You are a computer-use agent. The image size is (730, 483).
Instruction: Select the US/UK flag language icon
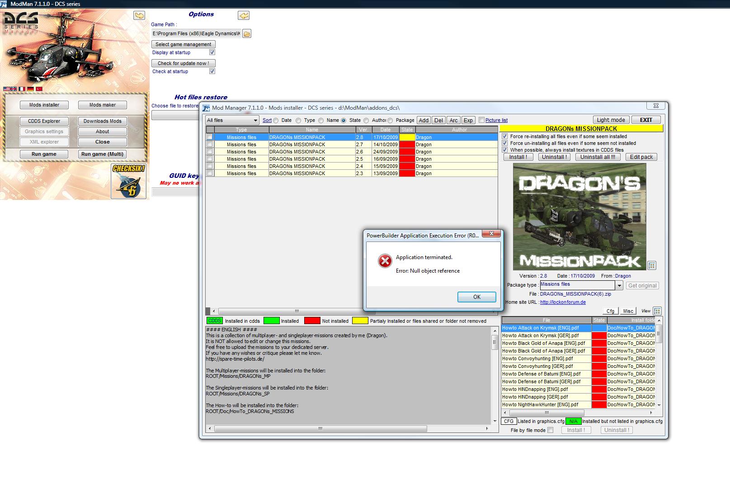point(10,89)
